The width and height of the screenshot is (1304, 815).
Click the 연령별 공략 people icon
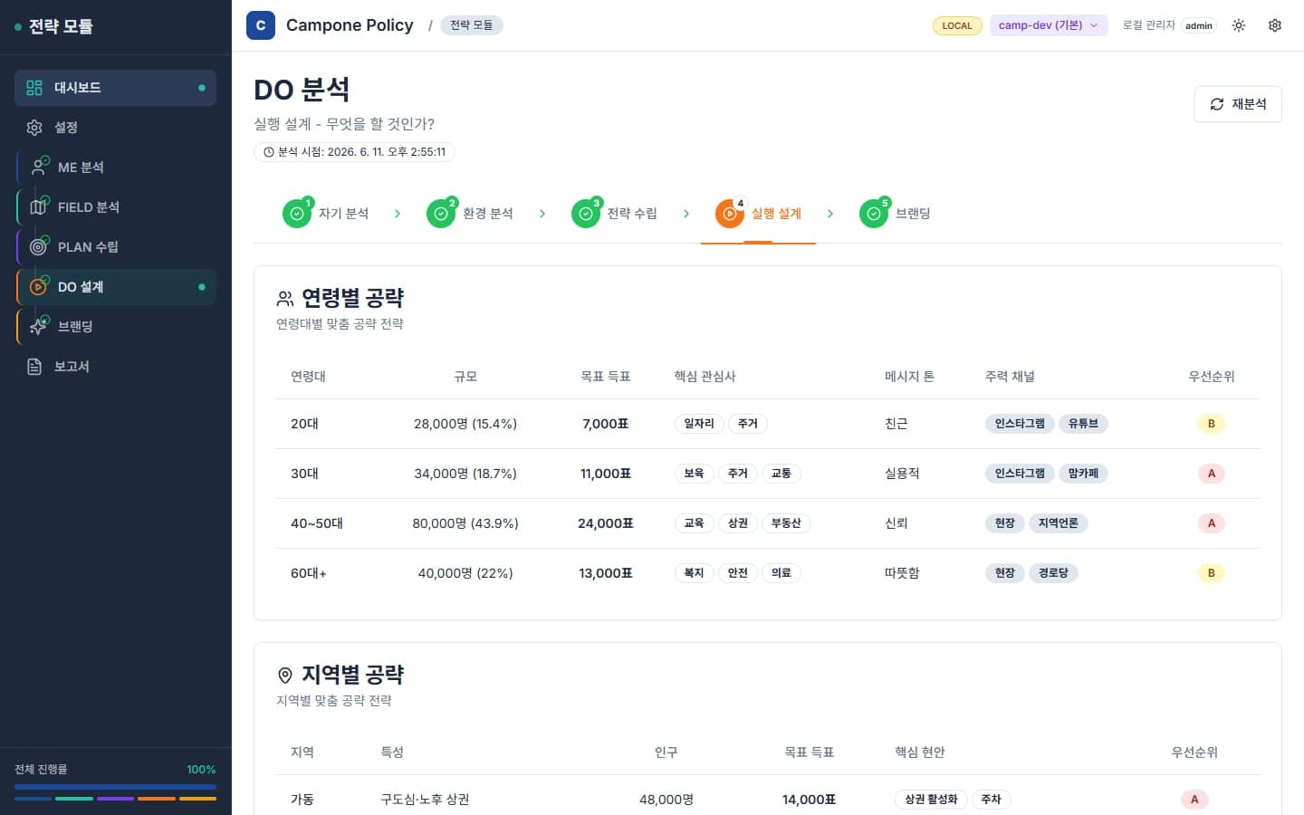pyautogui.click(x=285, y=299)
